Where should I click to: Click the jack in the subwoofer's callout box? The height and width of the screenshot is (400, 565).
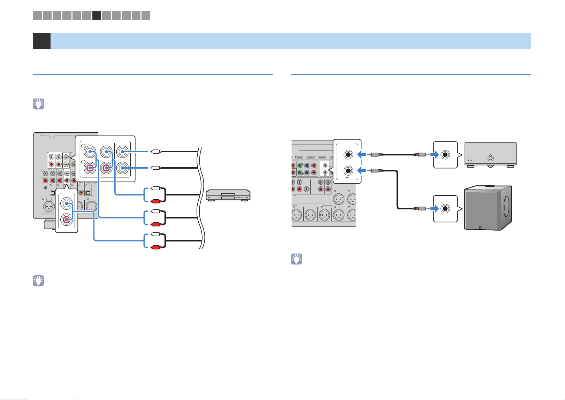[x=445, y=209]
